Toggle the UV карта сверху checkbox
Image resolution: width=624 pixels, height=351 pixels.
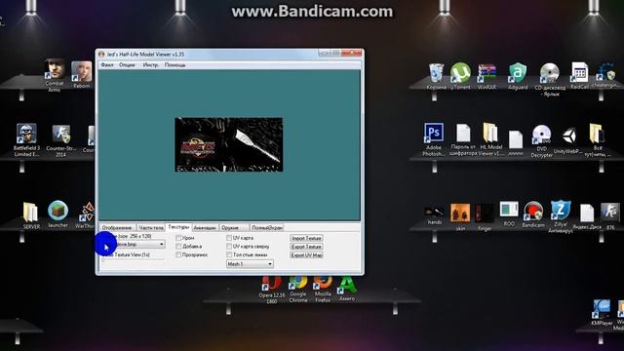click(229, 247)
